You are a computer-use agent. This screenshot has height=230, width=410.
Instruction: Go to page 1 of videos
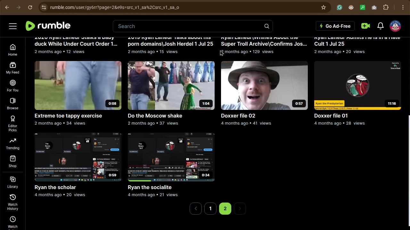[x=210, y=209]
